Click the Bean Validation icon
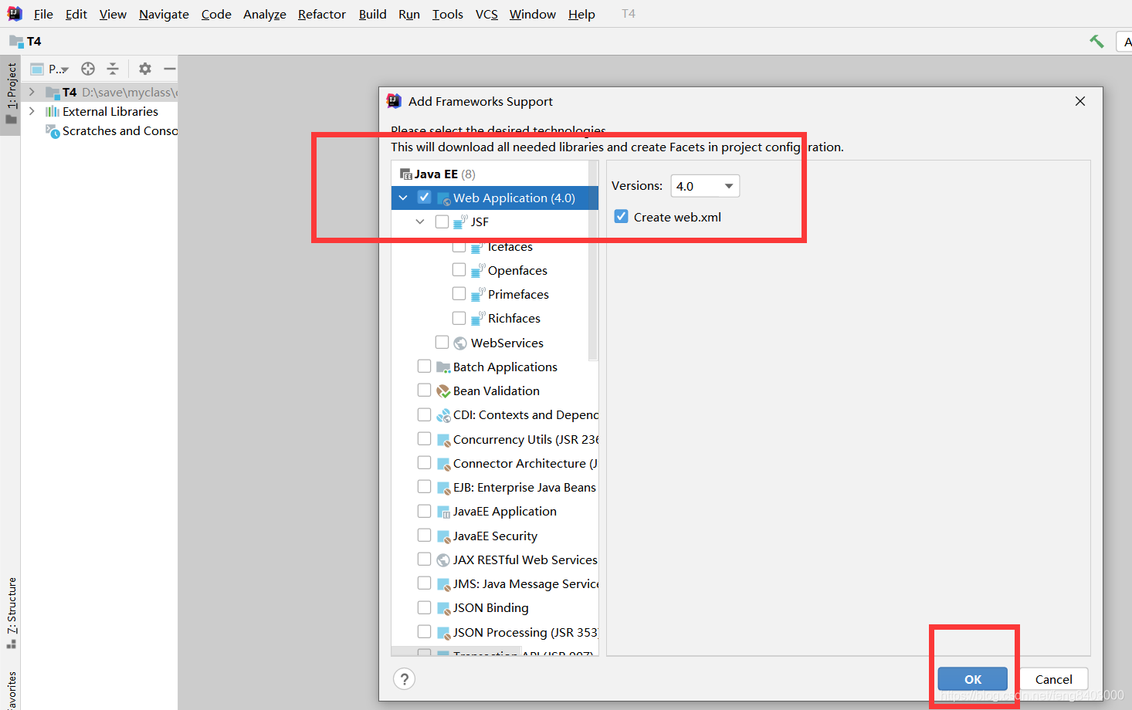Screen dimensions: 1132x710 click(443, 391)
